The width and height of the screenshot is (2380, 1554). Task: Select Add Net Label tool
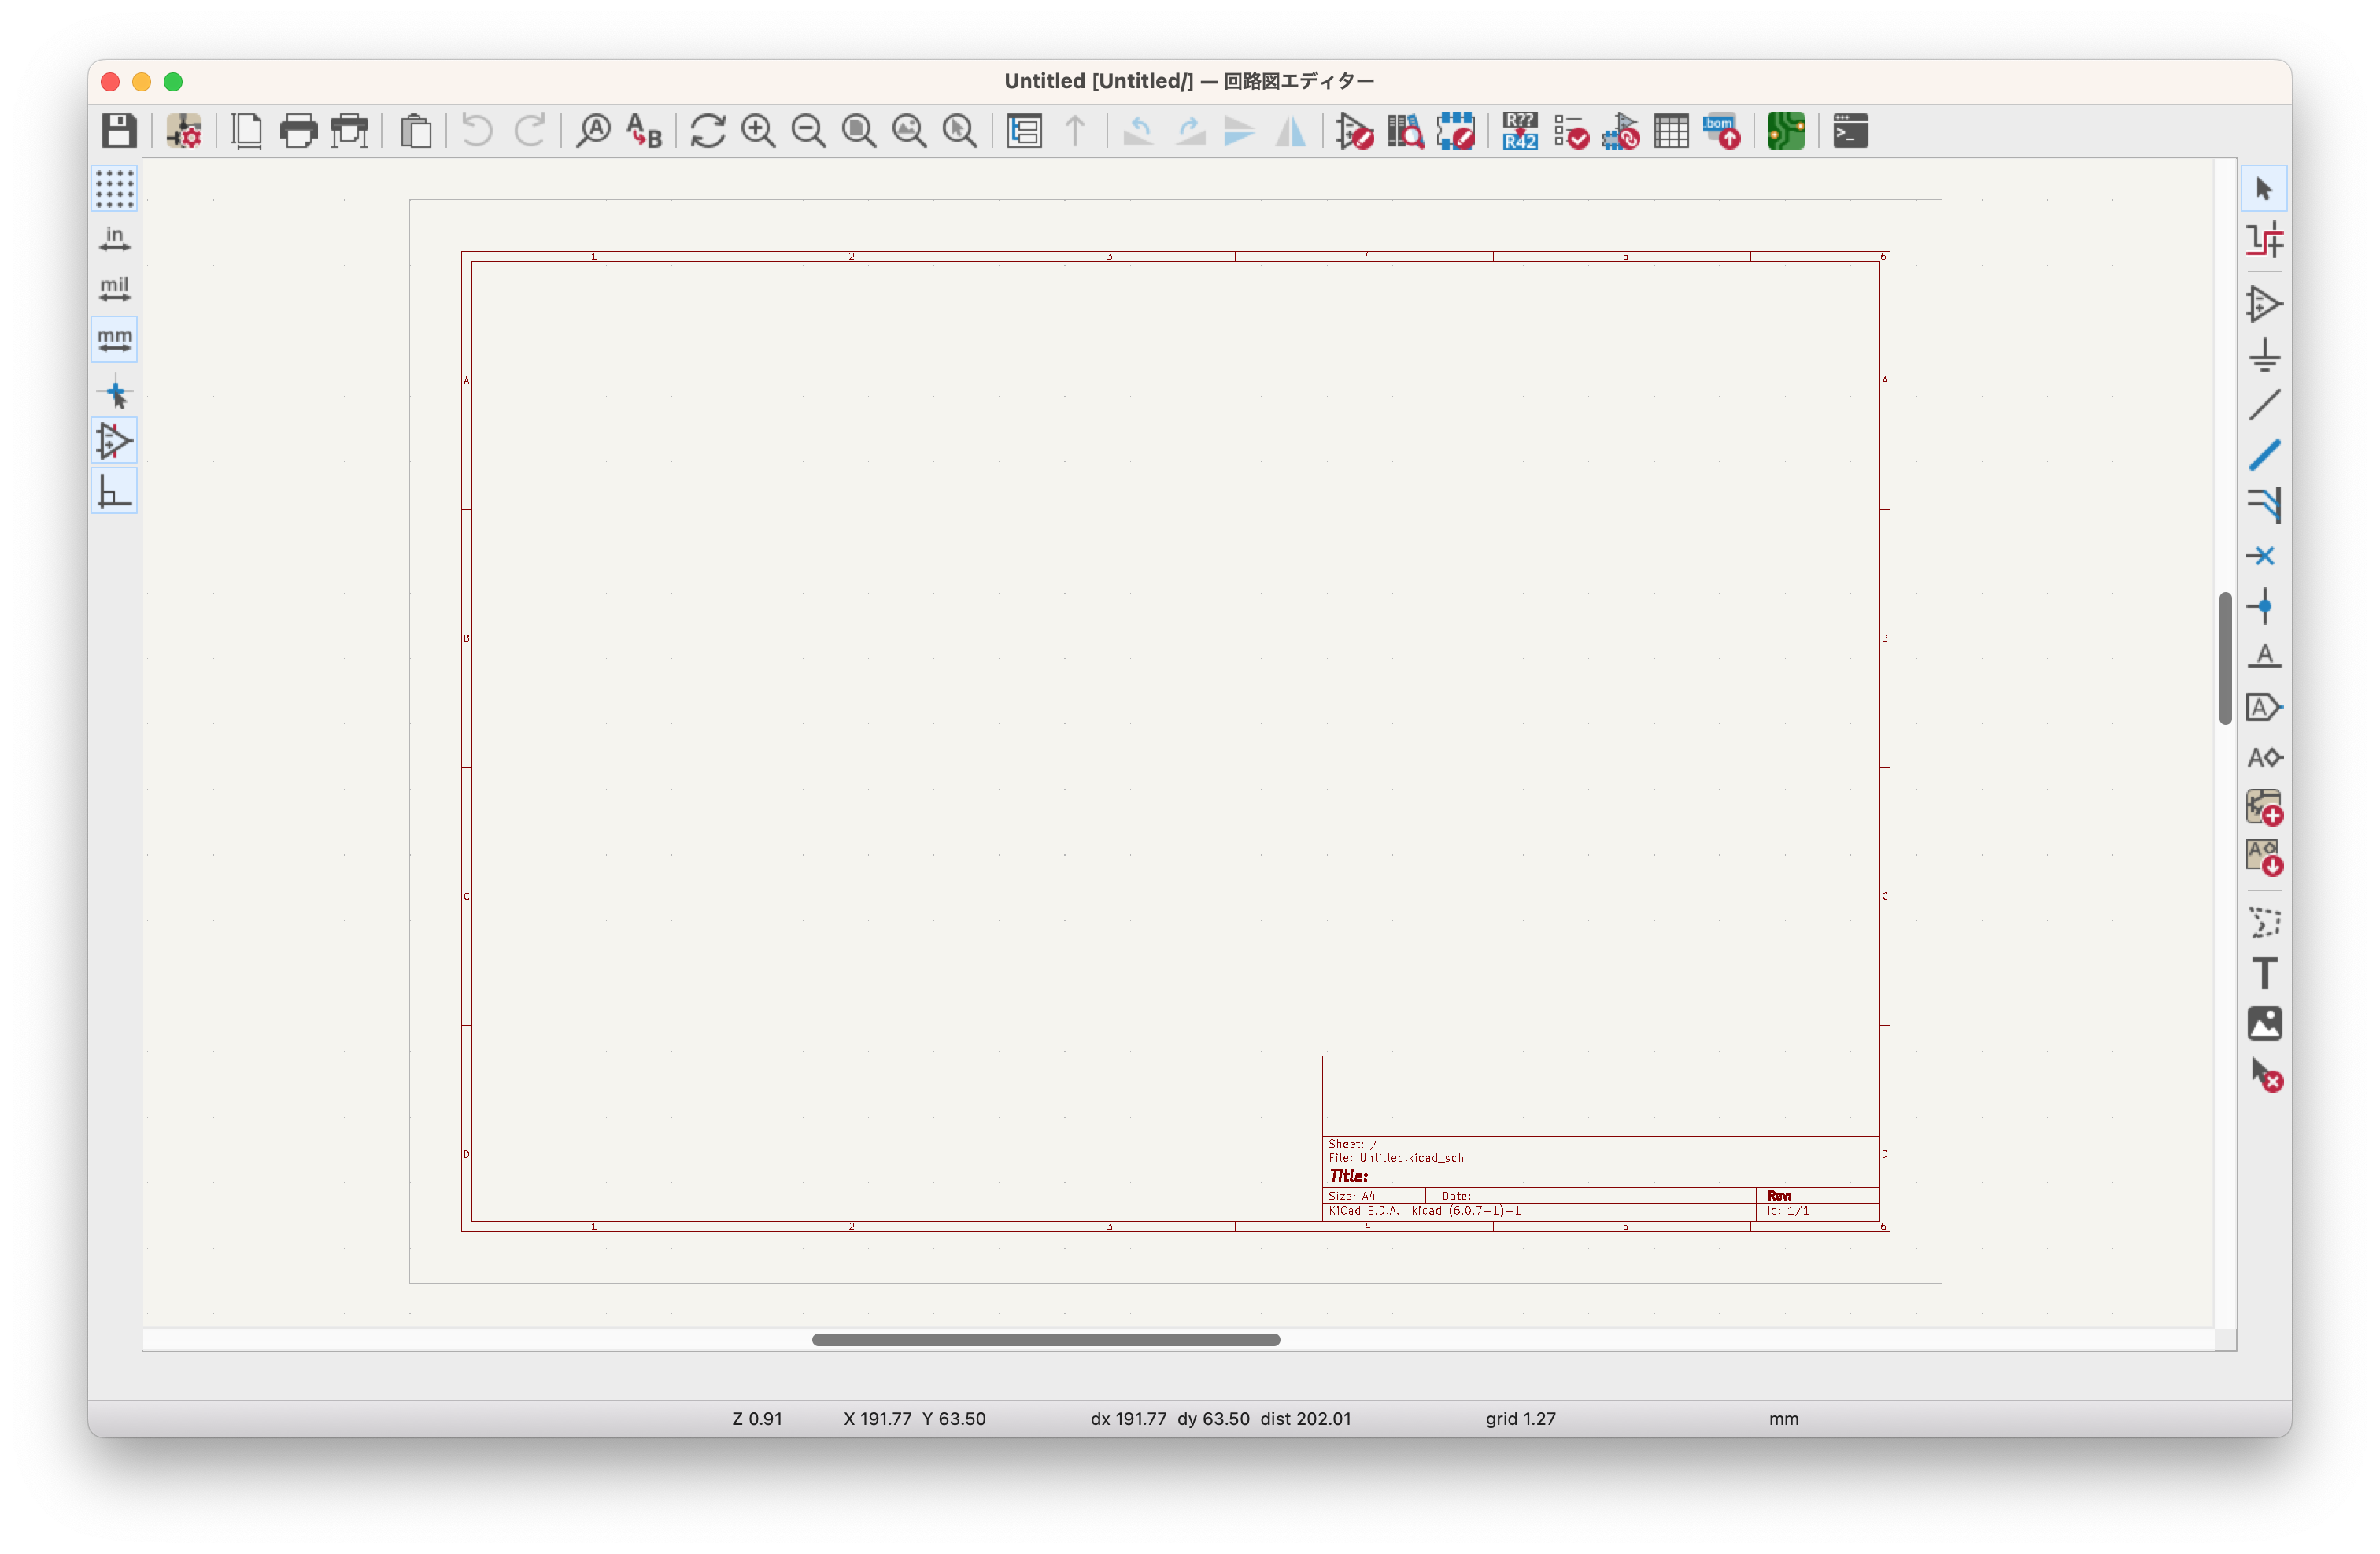click(2264, 656)
